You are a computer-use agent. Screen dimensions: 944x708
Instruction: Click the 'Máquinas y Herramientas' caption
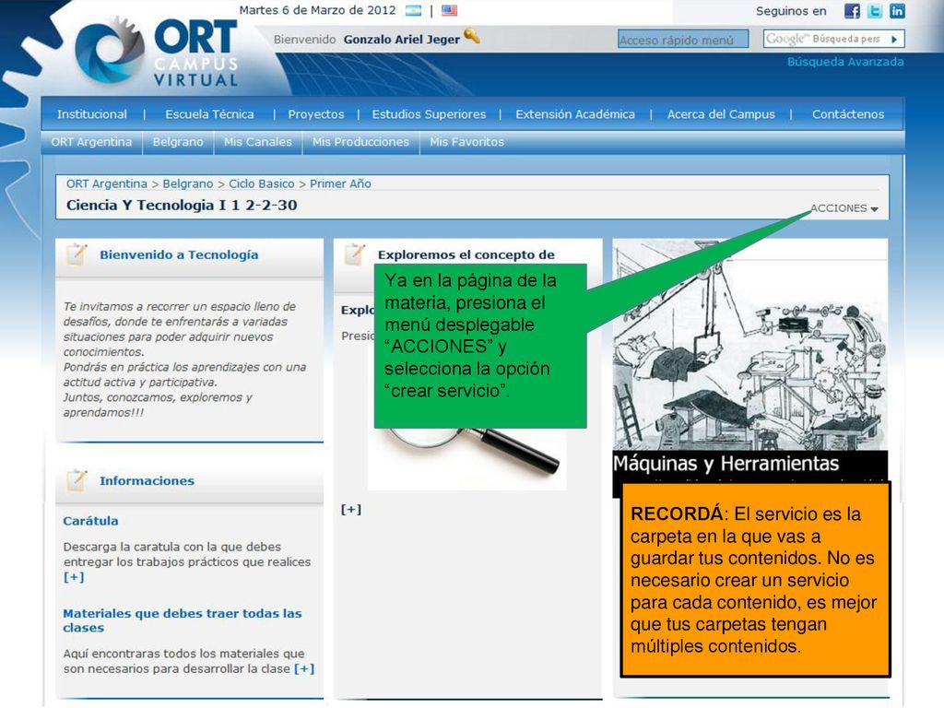tap(726, 464)
